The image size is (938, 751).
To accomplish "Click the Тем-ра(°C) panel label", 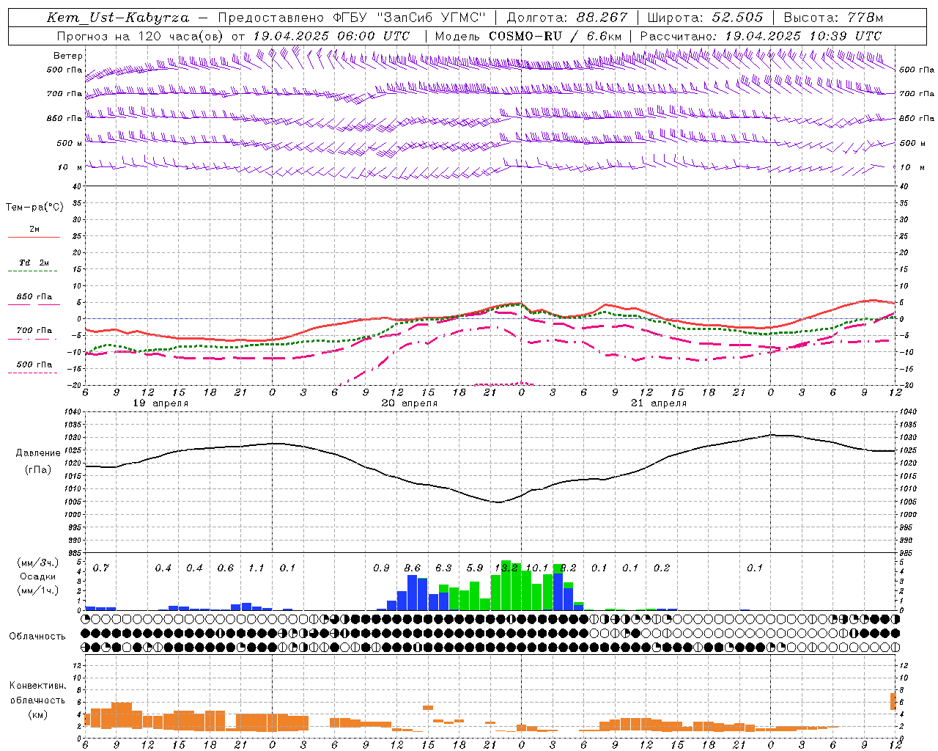I will point(34,208).
